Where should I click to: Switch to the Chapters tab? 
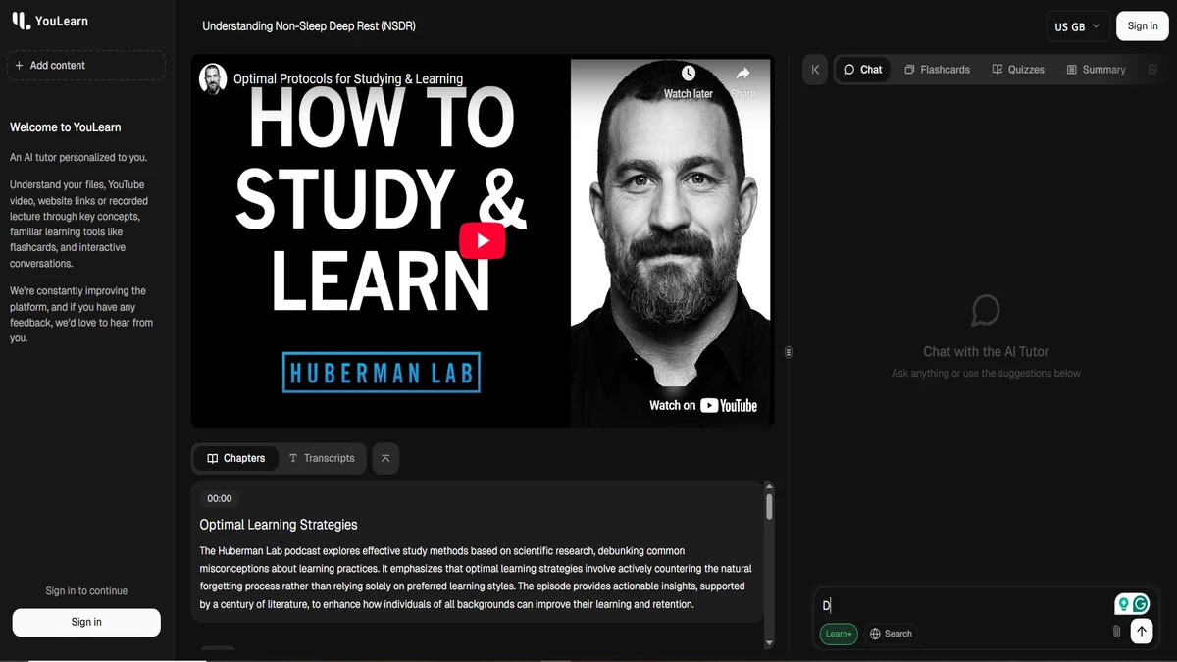(x=236, y=458)
